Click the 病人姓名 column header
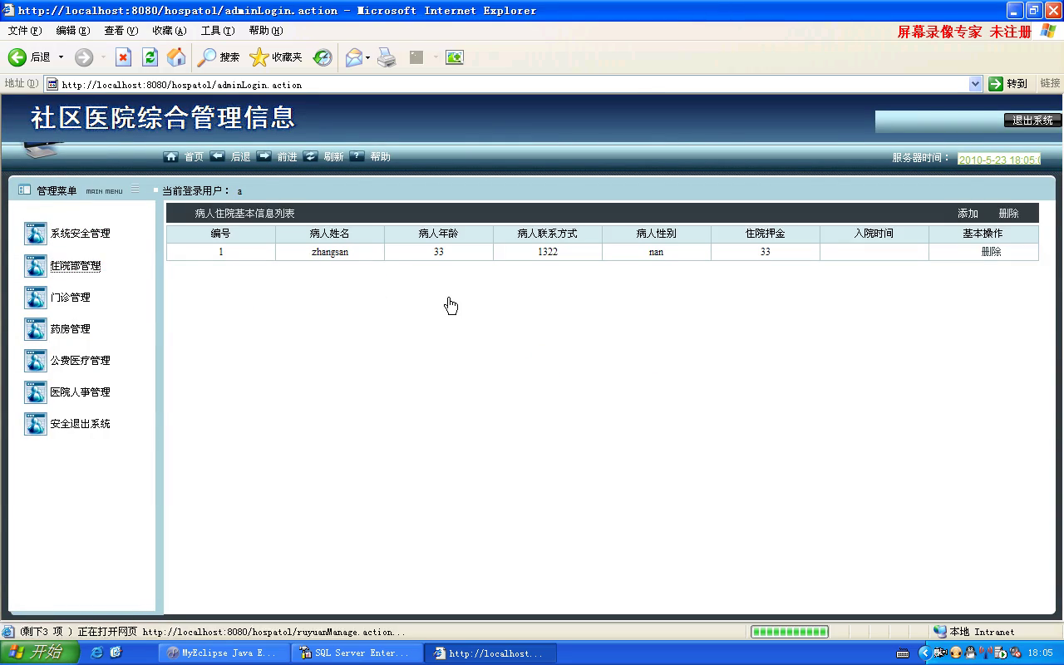 click(x=330, y=234)
